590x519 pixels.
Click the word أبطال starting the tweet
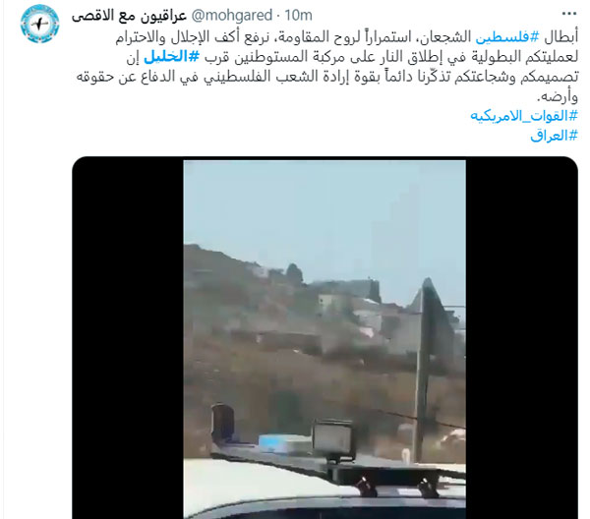(560, 36)
